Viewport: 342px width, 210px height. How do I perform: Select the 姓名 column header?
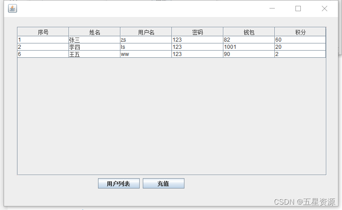tap(94, 32)
